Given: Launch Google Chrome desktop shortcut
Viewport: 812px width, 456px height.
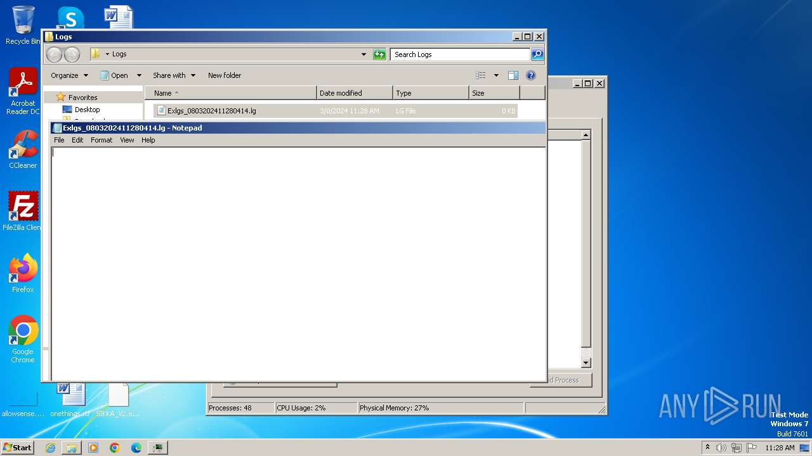Looking at the screenshot, I should (x=23, y=339).
